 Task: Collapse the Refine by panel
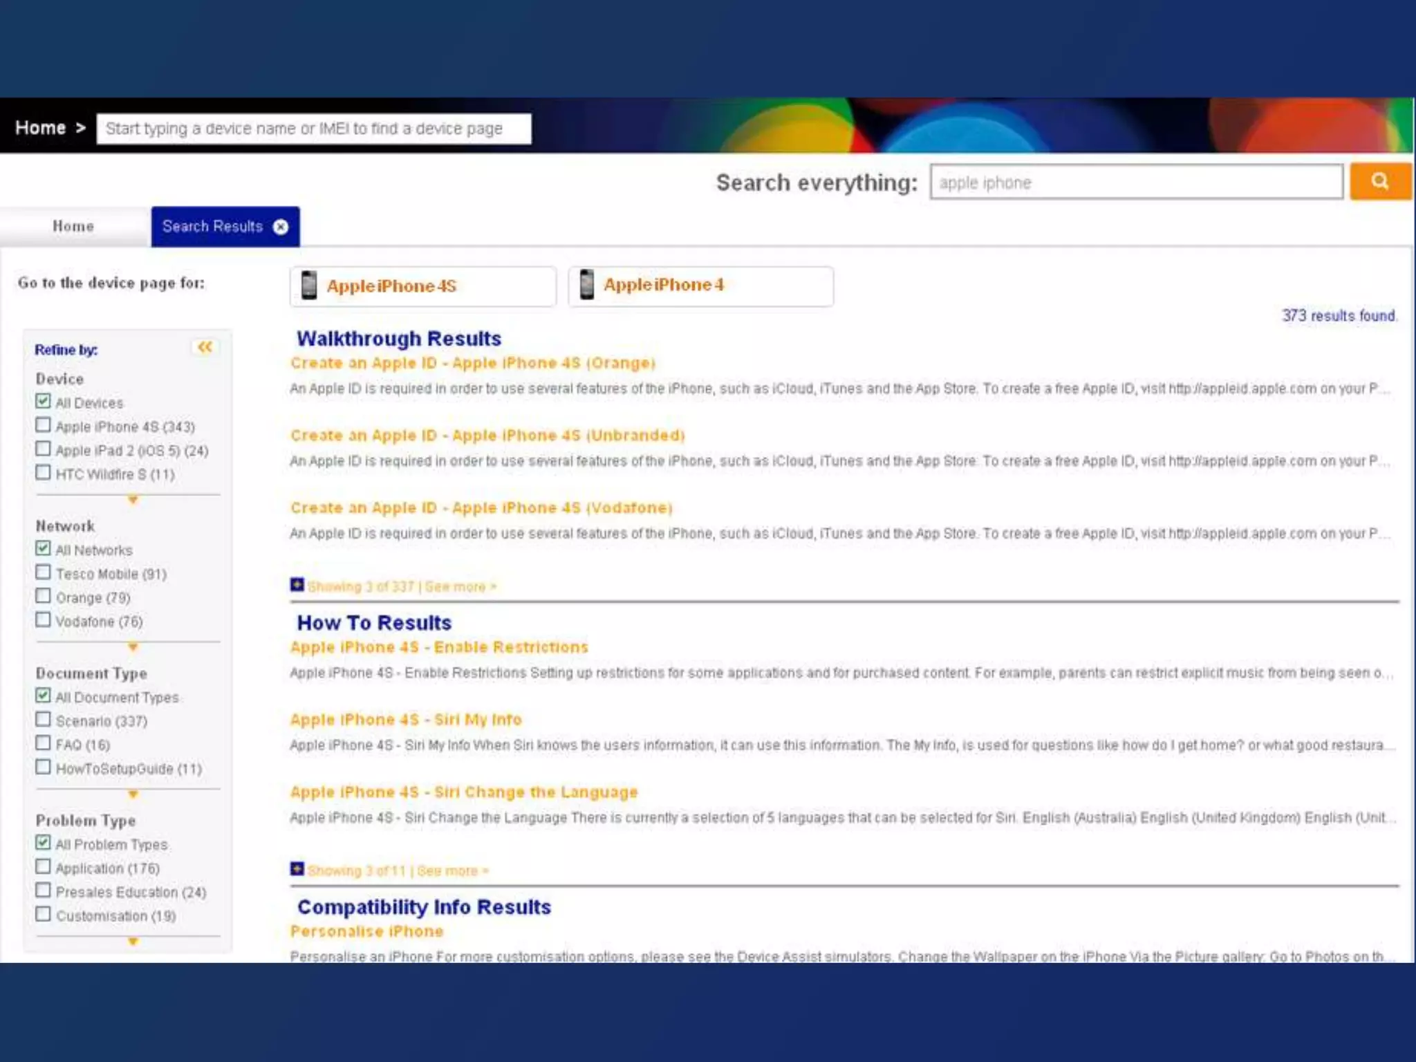[x=205, y=347]
